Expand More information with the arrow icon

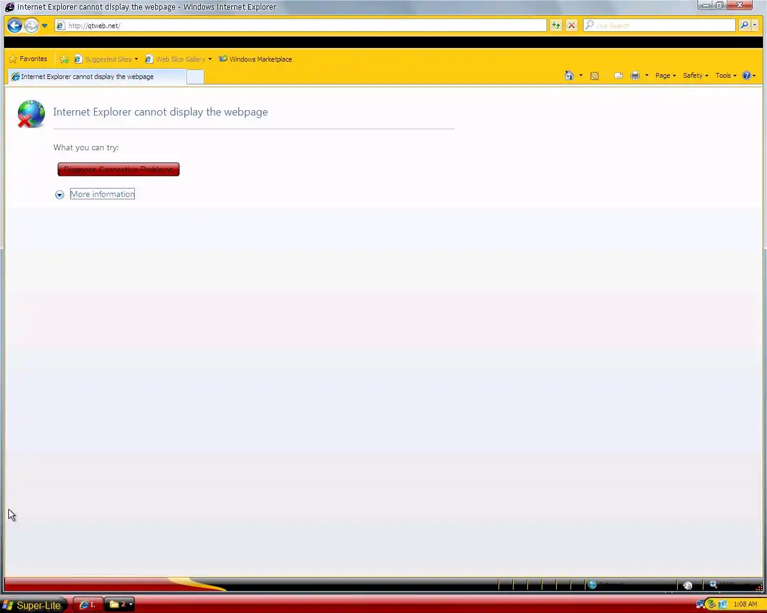pyautogui.click(x=59, y=195)
